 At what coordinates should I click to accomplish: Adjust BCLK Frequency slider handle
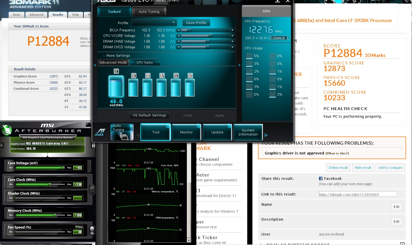point(189,30)
